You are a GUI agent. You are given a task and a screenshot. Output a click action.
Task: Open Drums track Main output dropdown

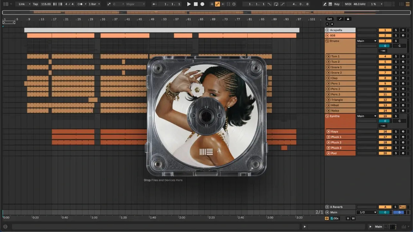[x=367, y=41]
